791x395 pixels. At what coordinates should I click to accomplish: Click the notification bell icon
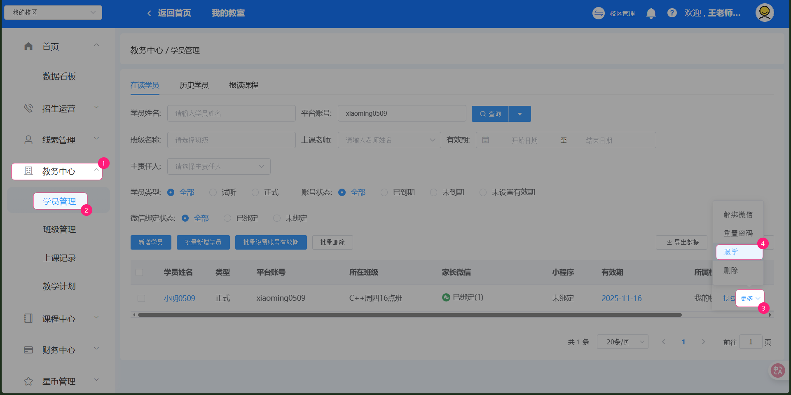651,13
